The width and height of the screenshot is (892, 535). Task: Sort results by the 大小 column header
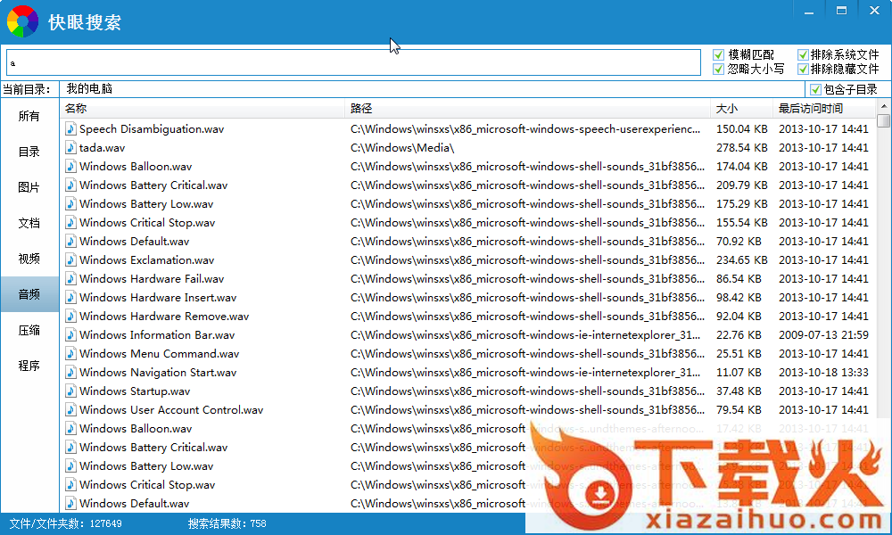[726, 109]
